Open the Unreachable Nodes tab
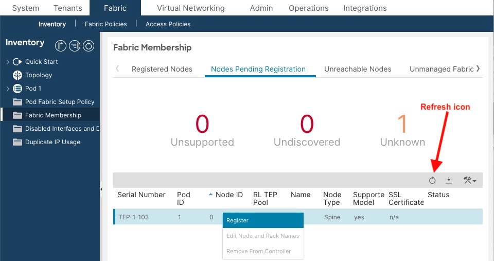The width and height of the screenshot is (494, 261). click(358, 69)
